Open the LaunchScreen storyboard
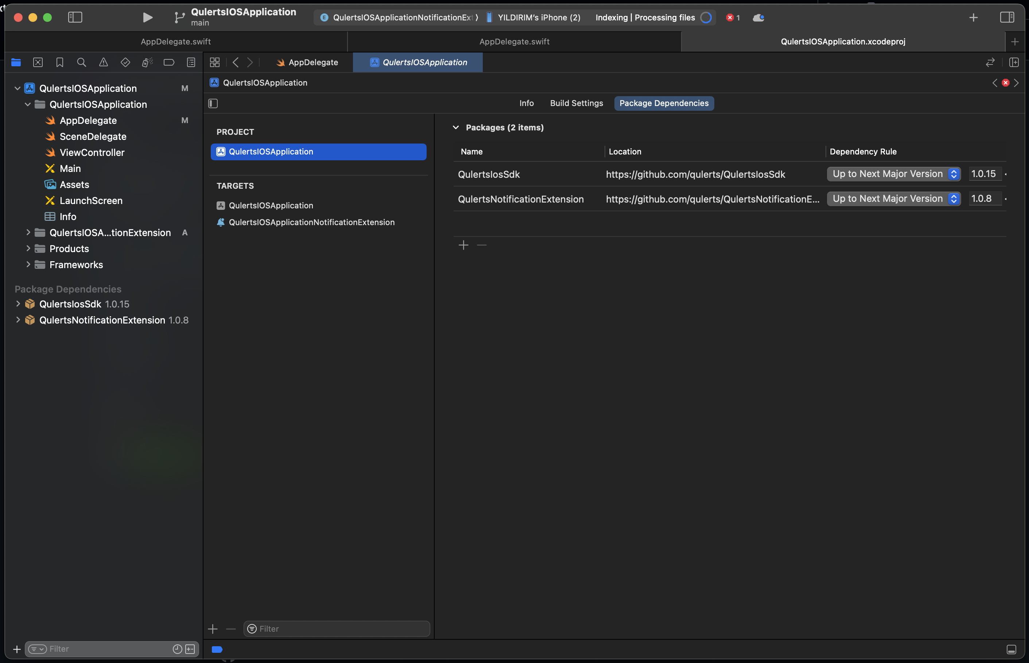The width and height of the screenshot is (1029, 663). tap(91, 201)
